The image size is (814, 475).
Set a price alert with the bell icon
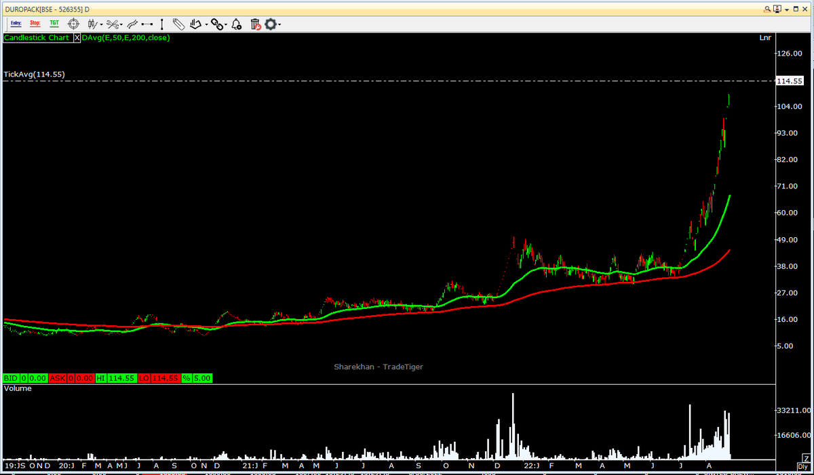[235, 24]
